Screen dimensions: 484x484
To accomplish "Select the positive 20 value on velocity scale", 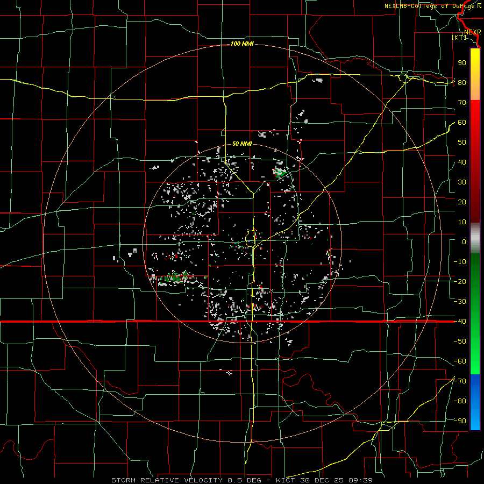I will tap(462, 202).
